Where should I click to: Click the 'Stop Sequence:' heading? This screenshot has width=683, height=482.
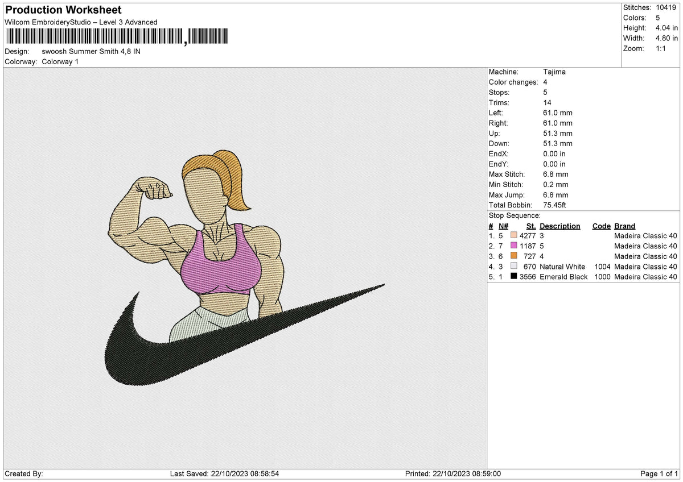515,215
